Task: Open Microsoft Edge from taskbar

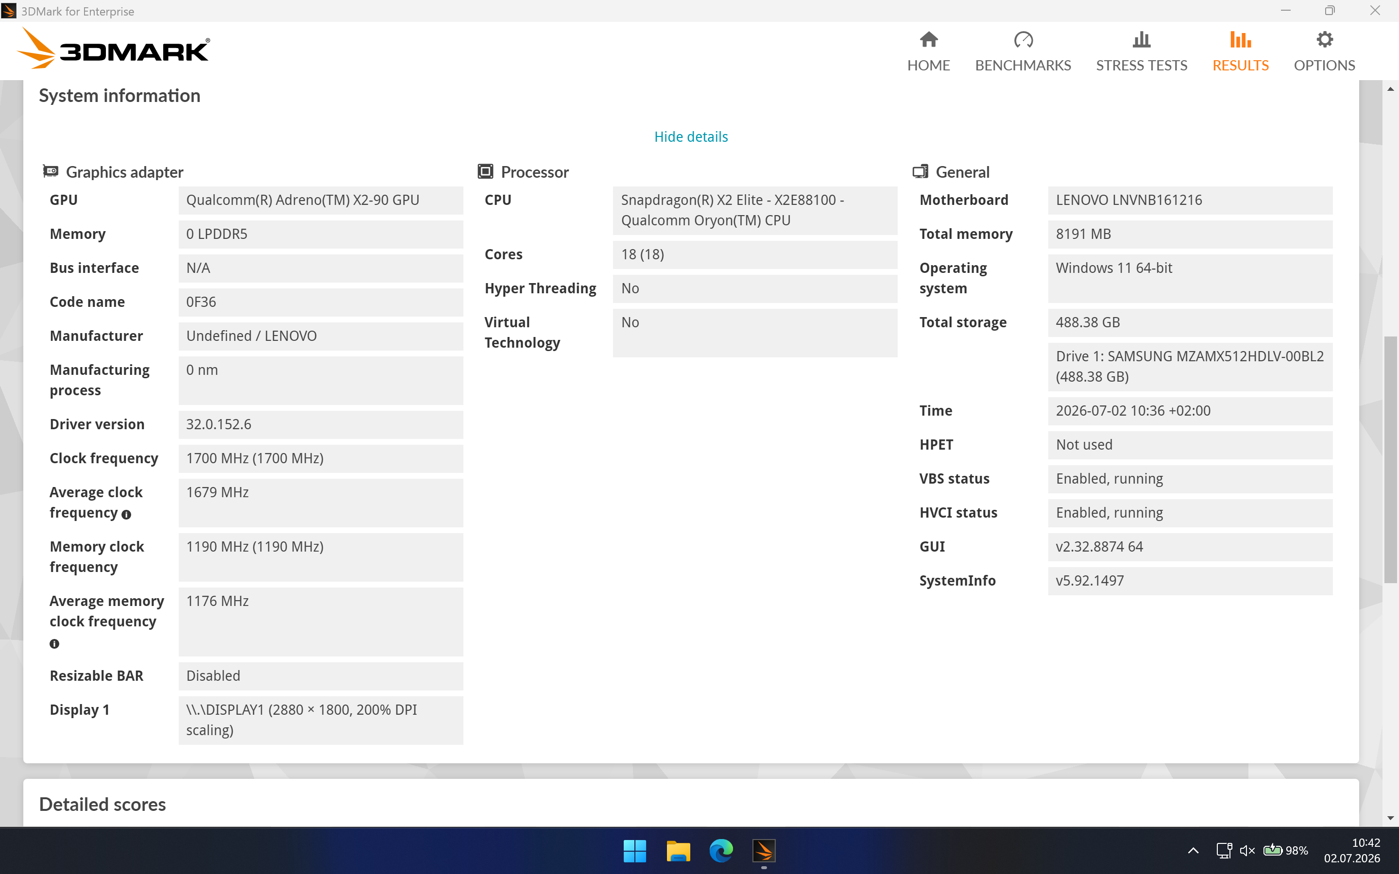Action: click(x=720, y=850)
